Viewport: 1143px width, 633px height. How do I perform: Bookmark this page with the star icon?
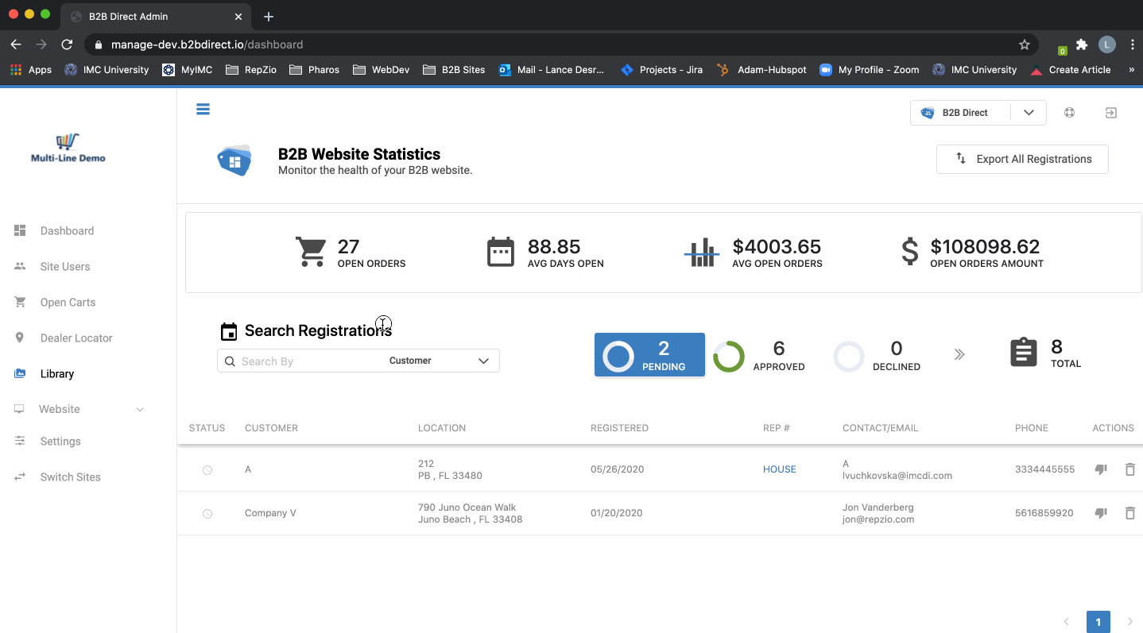pos(1025,44)
